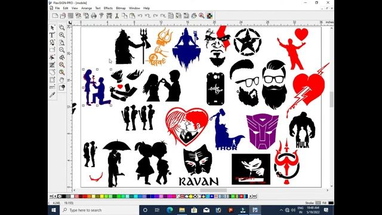Click the Zoom Out magnifier tool
The height and width of the screenshot is (215, 382).
[62, 50]
